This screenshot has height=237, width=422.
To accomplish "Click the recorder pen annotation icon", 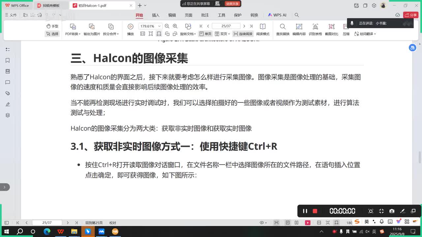I will pyautogui.click(x=402, y=211).
